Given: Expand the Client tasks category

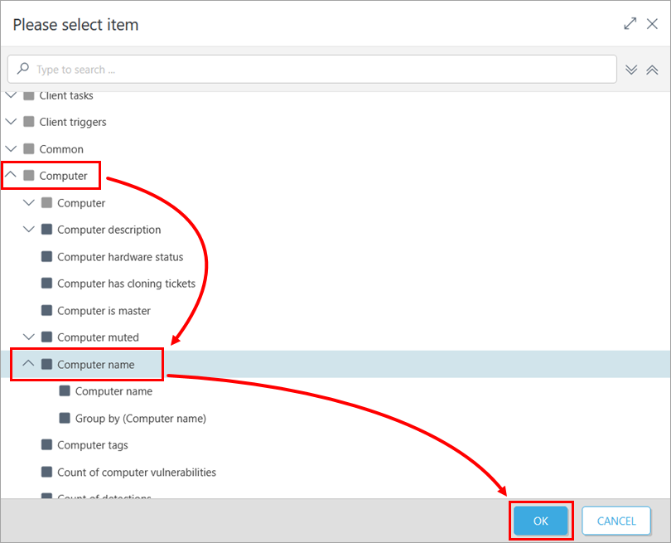Looking at the screenshot, I should pyautogui.click(x=11, y=95).
